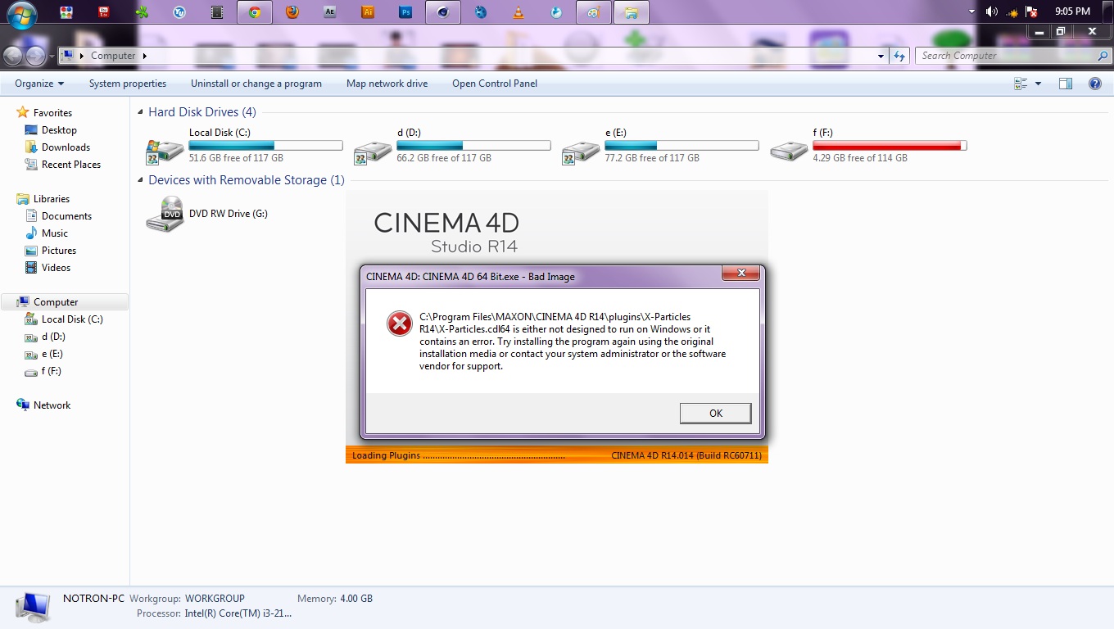
Task: Select the e (E:) drive icon
Action: tap(581, 151)
